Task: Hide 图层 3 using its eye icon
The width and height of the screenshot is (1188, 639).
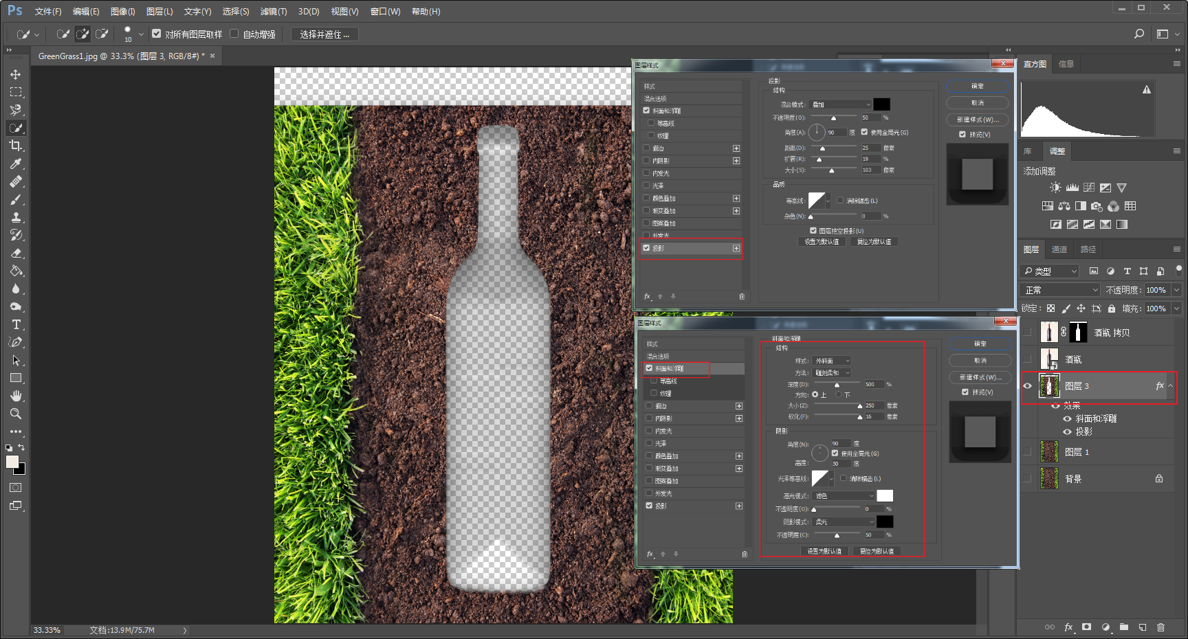Action: [x=1028, y=386]
